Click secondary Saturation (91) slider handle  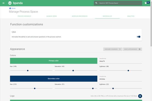[x=93, y=88]
